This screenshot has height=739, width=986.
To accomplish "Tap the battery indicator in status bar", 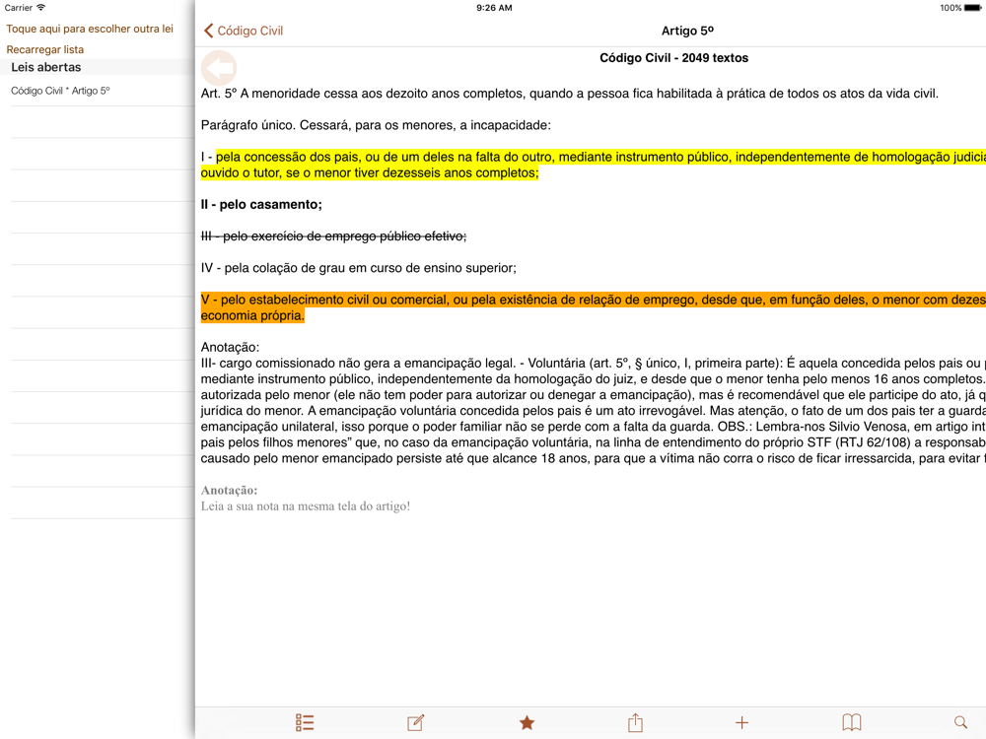I will (x=972, y=8).
